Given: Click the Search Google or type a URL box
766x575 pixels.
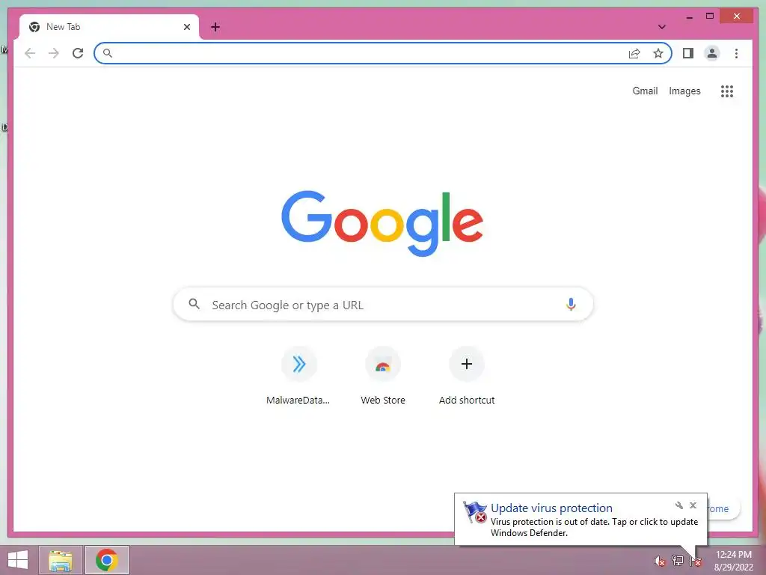Looking at the screenshot, I should (383, 304).
